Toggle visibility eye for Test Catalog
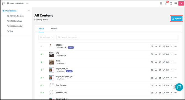 point(41,85)
